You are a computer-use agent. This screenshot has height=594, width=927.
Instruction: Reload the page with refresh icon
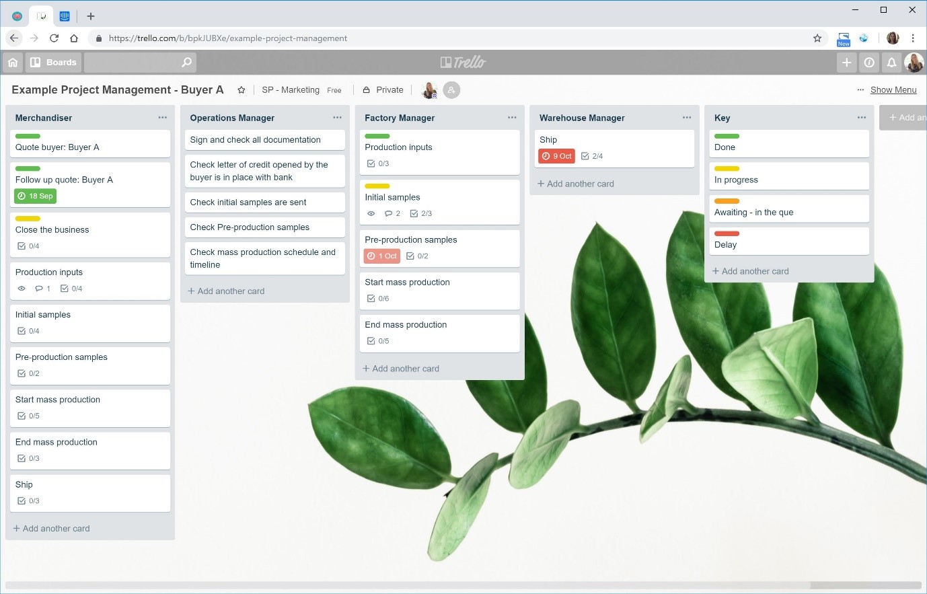click(54, 38)
